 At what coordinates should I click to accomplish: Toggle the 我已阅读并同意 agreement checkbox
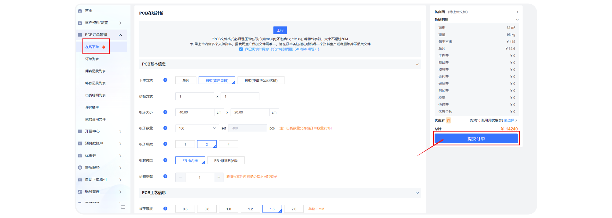click(241, 49)
